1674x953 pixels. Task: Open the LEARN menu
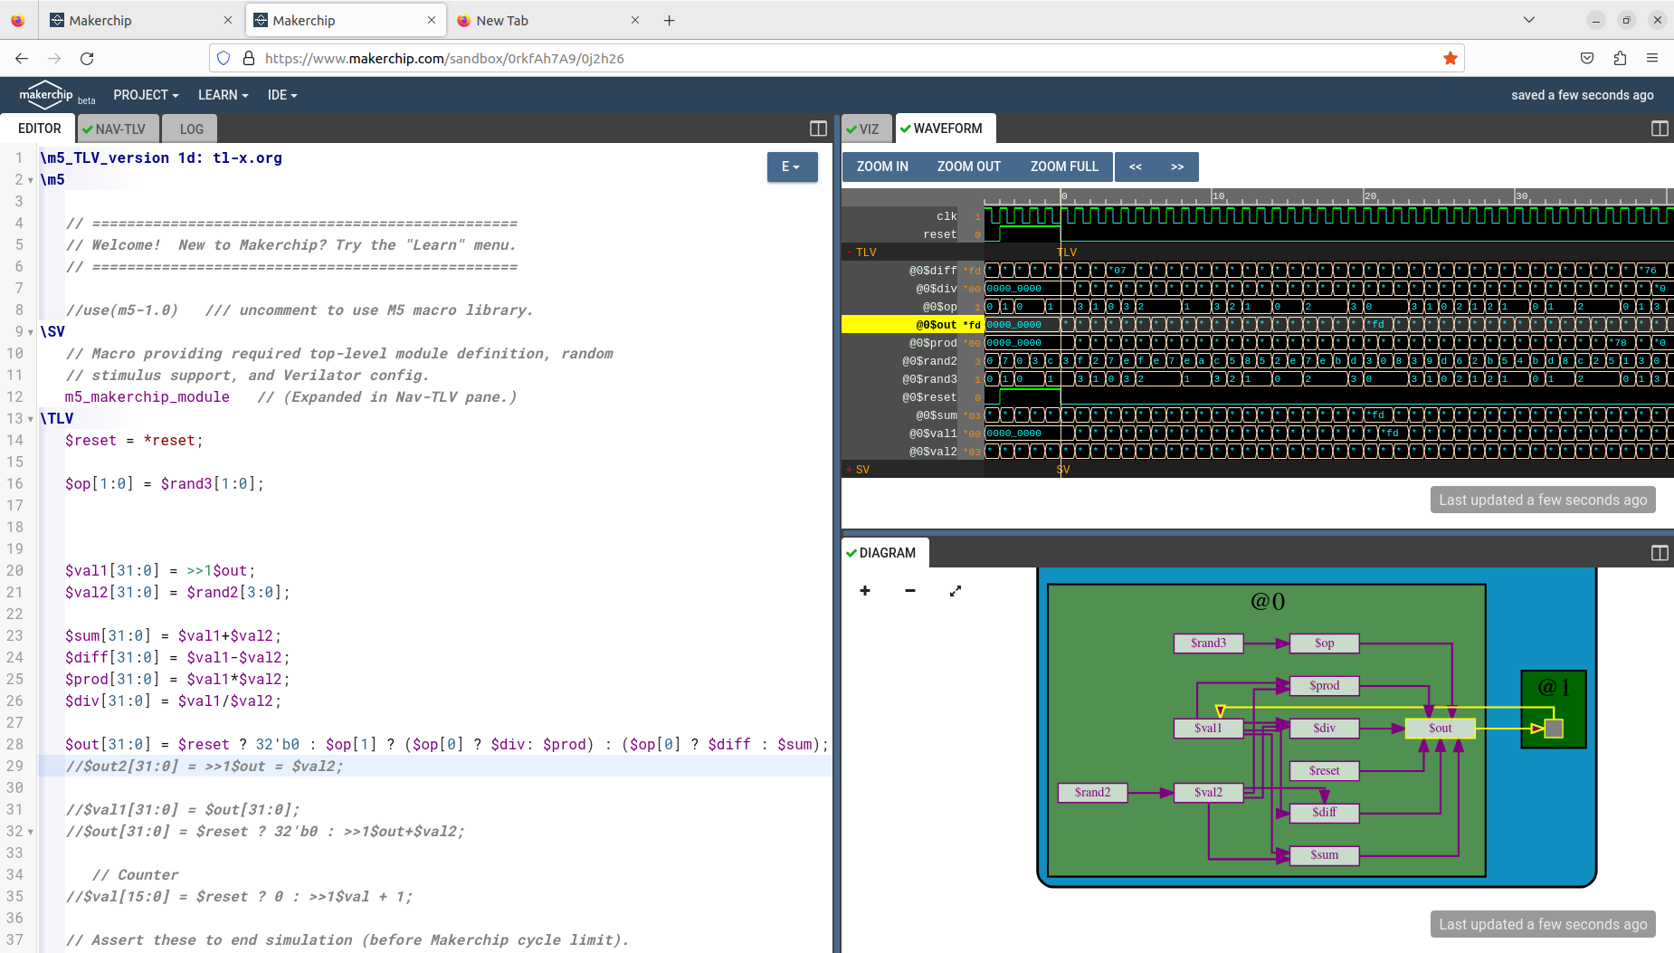coord(222,95)
